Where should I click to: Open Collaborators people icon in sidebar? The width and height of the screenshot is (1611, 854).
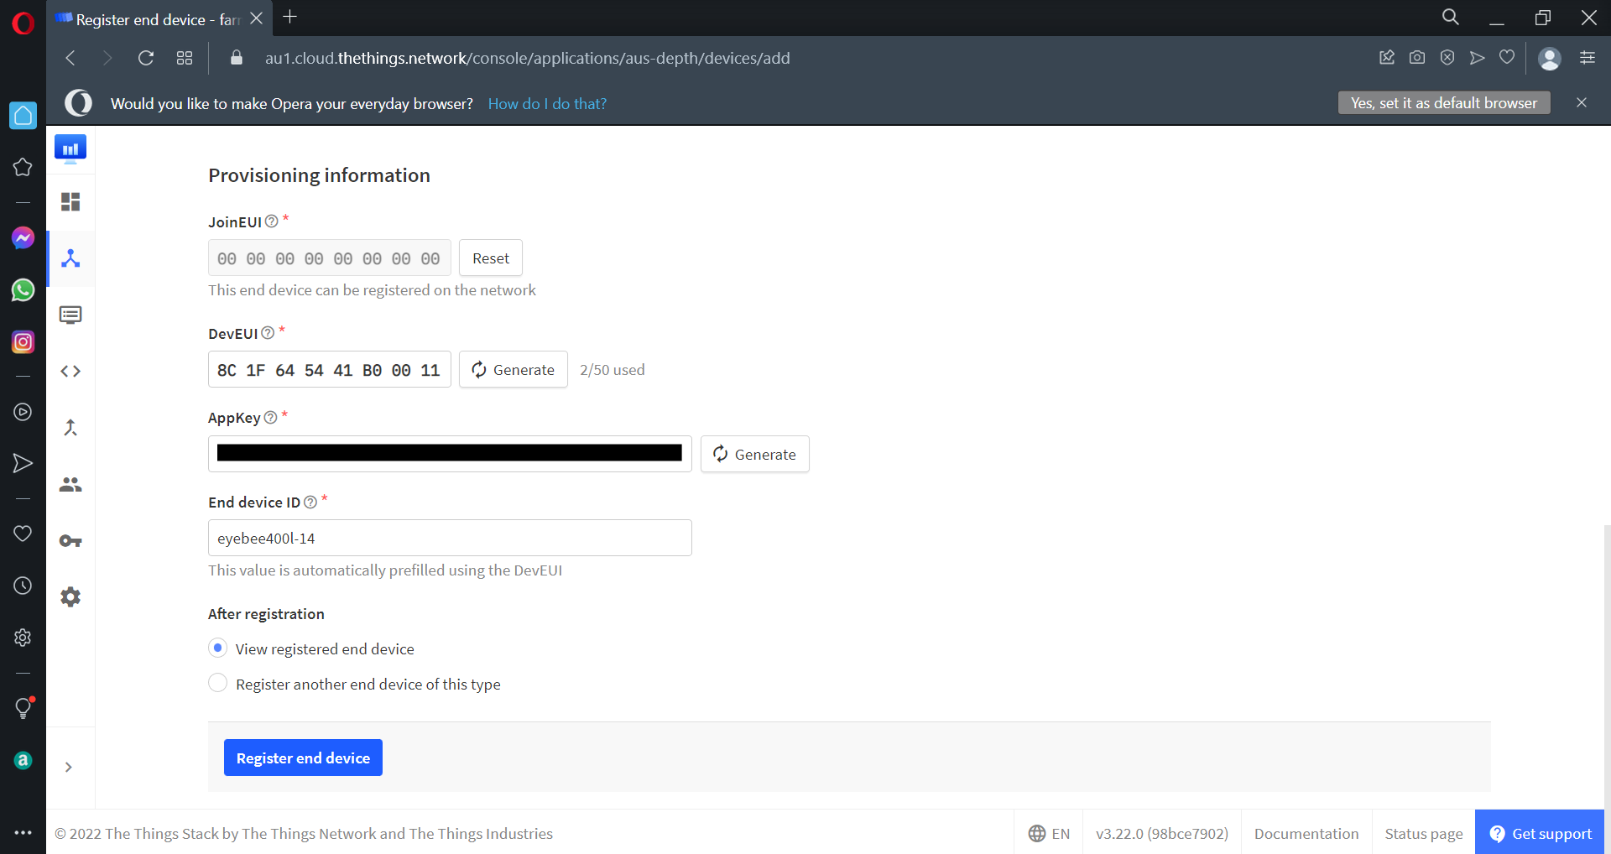[70, 485]
